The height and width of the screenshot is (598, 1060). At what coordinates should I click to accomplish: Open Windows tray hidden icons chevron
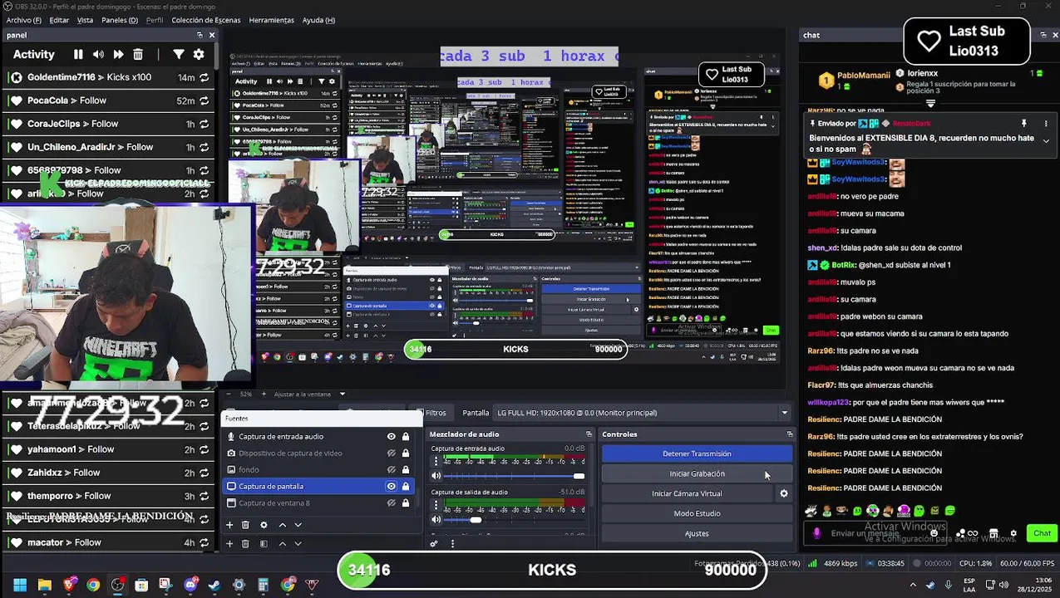pyautogui.click(x=913, y=585)
